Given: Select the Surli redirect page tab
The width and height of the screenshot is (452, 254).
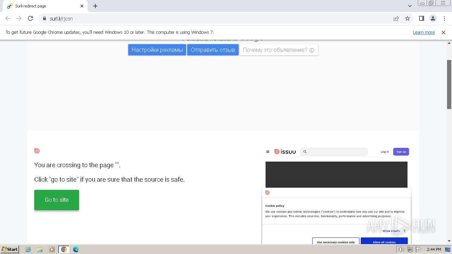Looking at the screenshot, I should (45, 6).
